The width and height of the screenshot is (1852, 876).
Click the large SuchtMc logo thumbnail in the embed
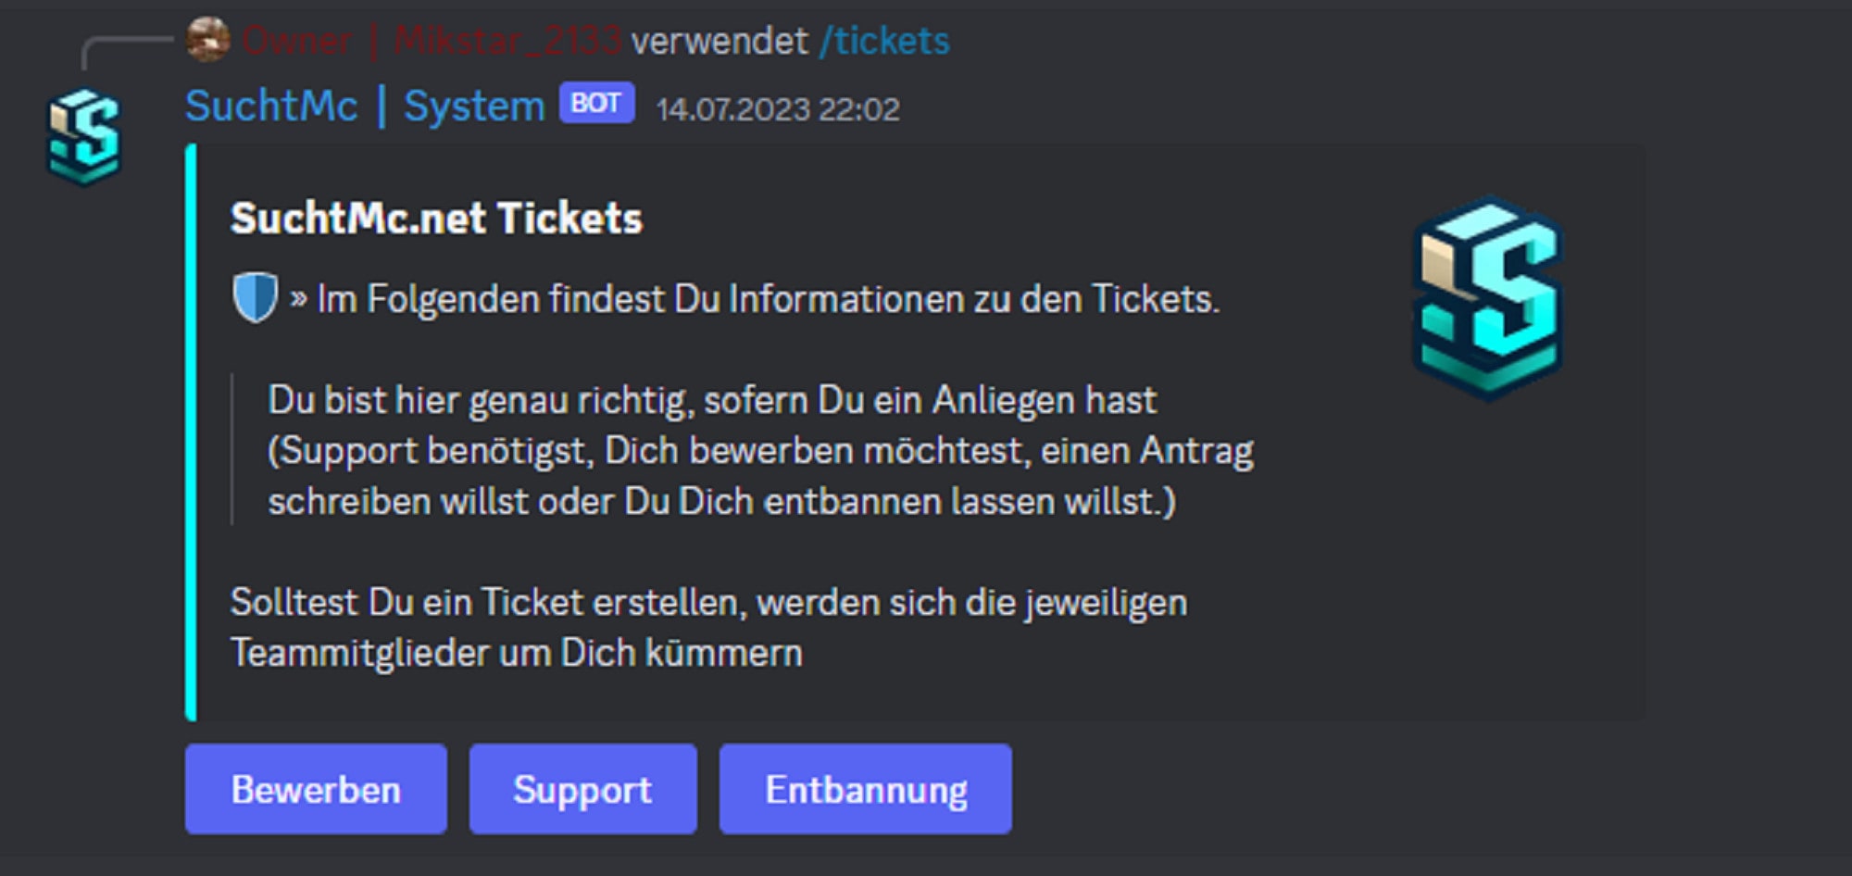point(1487,298)
